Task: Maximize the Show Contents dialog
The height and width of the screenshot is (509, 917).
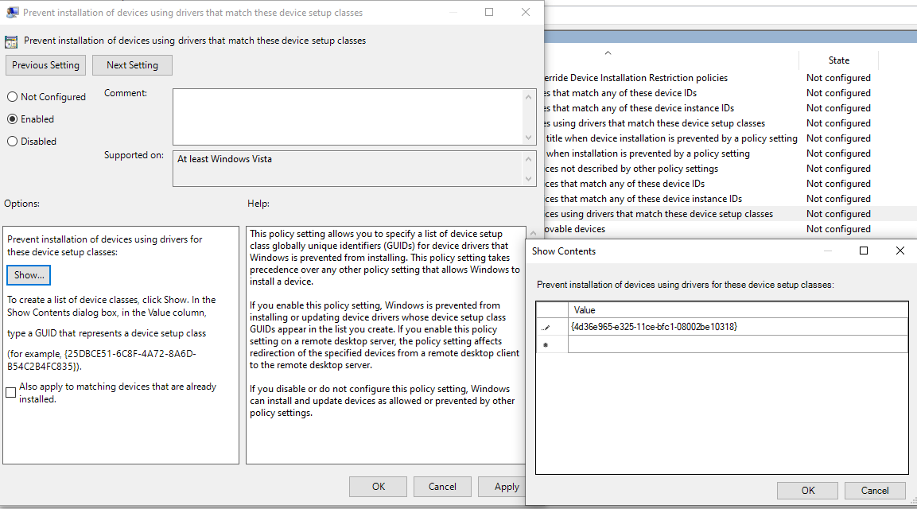Action: pos(864,251)
